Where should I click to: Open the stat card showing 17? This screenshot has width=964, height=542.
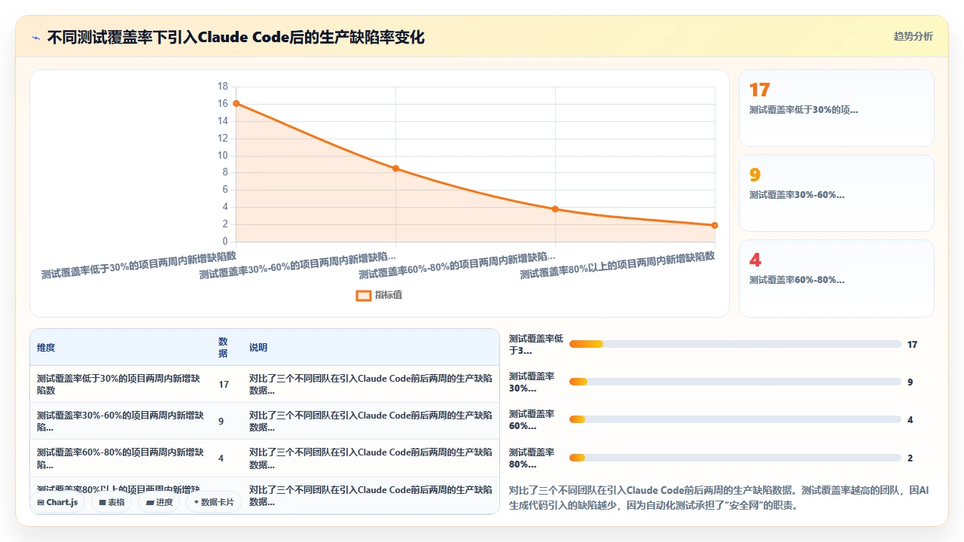point(836,108)
